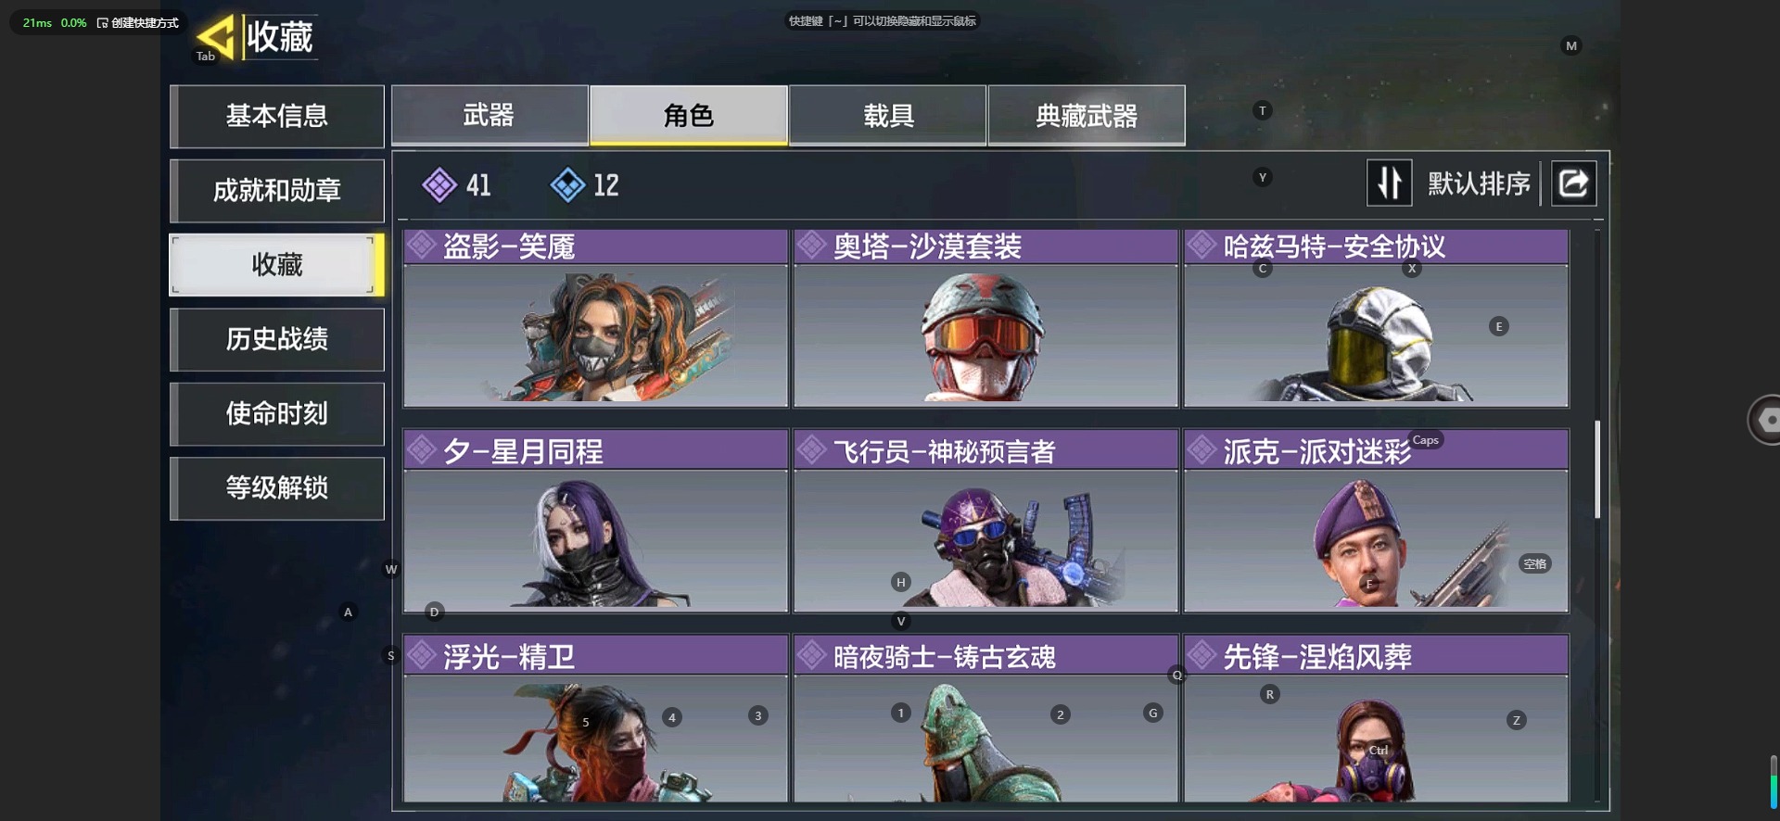Open 成就和勋章 in the sidebar
1780x821 pixels.
pos(276,191)
